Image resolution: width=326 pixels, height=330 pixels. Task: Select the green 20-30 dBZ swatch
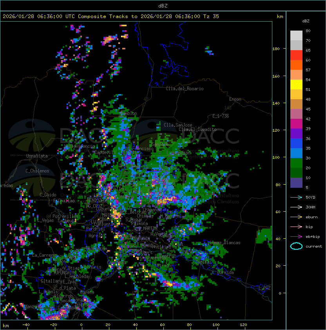click(296, 163)
